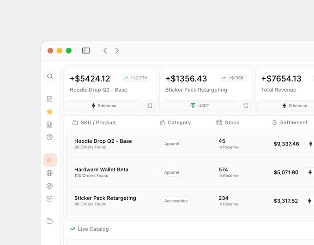Screen dimensions: 314x245
Task: Open the globe icon in sidebar
Action: click(49, 173)
